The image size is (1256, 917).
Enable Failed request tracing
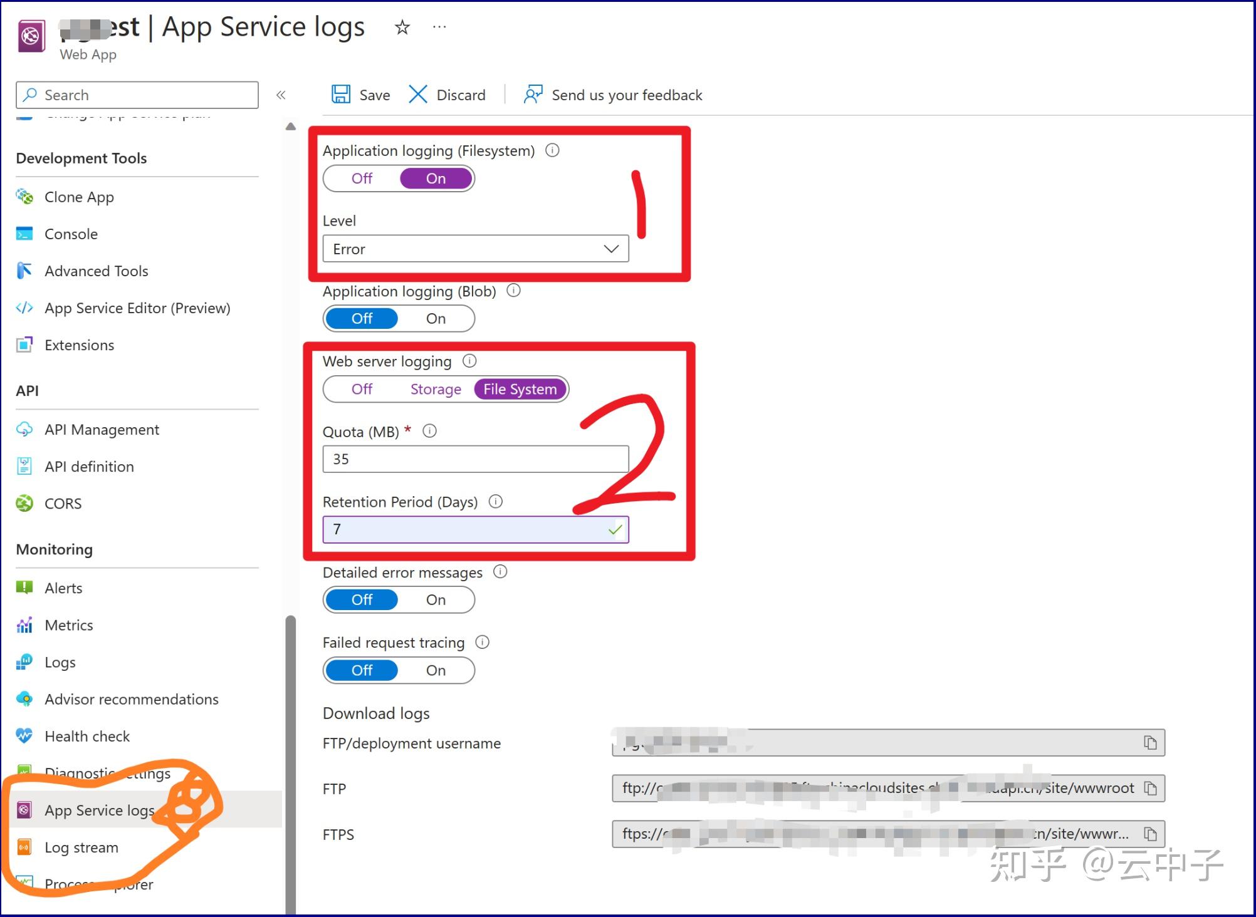(x=436, y=670)
